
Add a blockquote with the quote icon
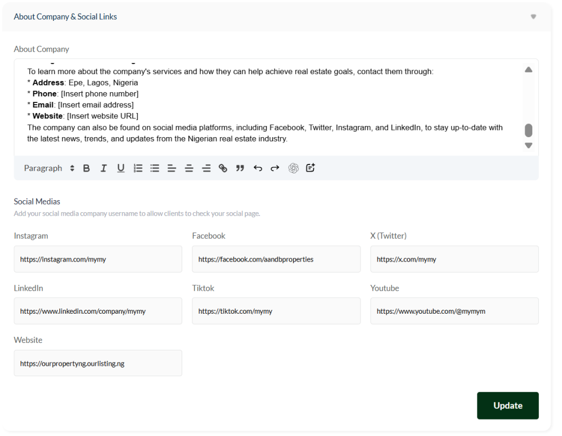(x=240, y=168)
